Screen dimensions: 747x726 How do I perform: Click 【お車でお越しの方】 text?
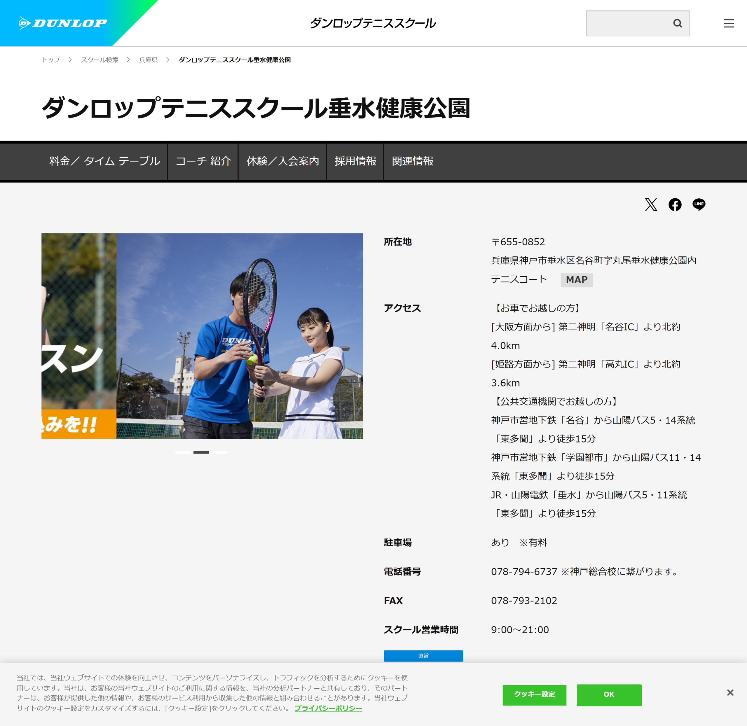pos(537,308)
